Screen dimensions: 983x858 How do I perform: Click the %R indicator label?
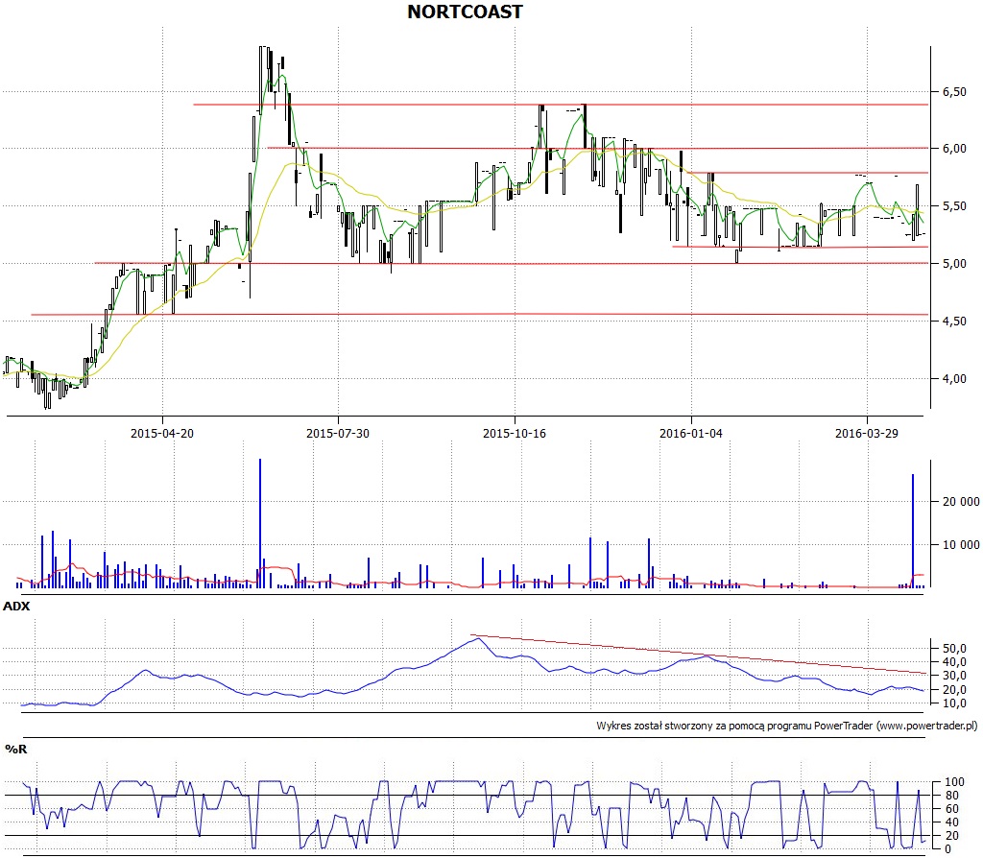coord(16,749)
